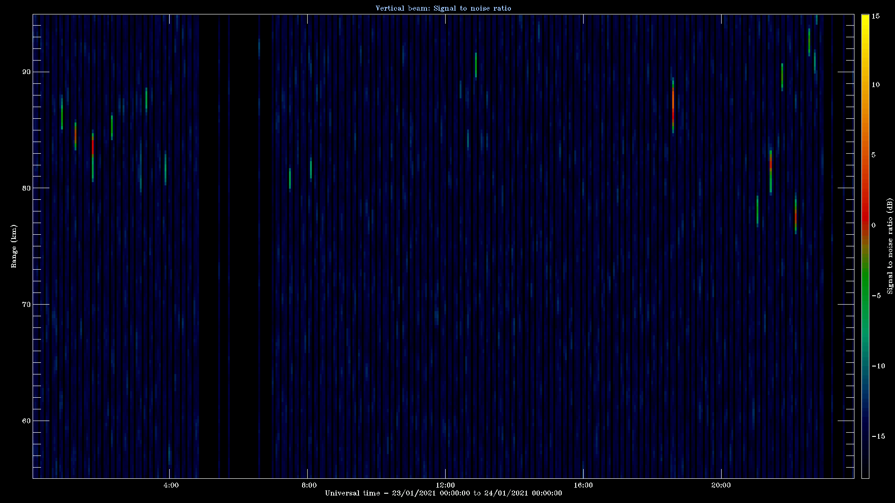Click the black data gap between 5:00 and 7:00
The image size is (895, 503).
tap(236, 246)
